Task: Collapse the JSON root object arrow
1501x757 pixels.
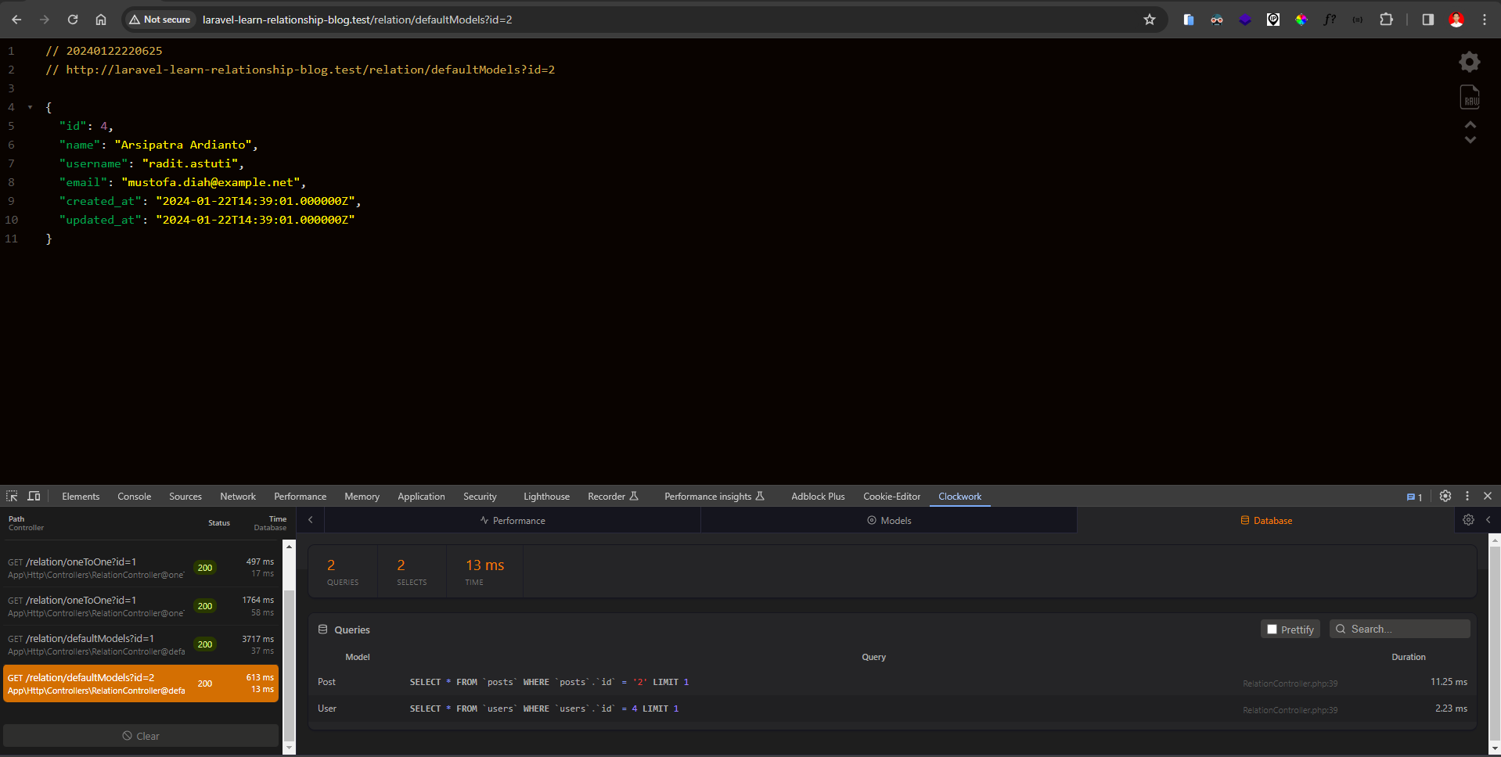Action: 31,107
